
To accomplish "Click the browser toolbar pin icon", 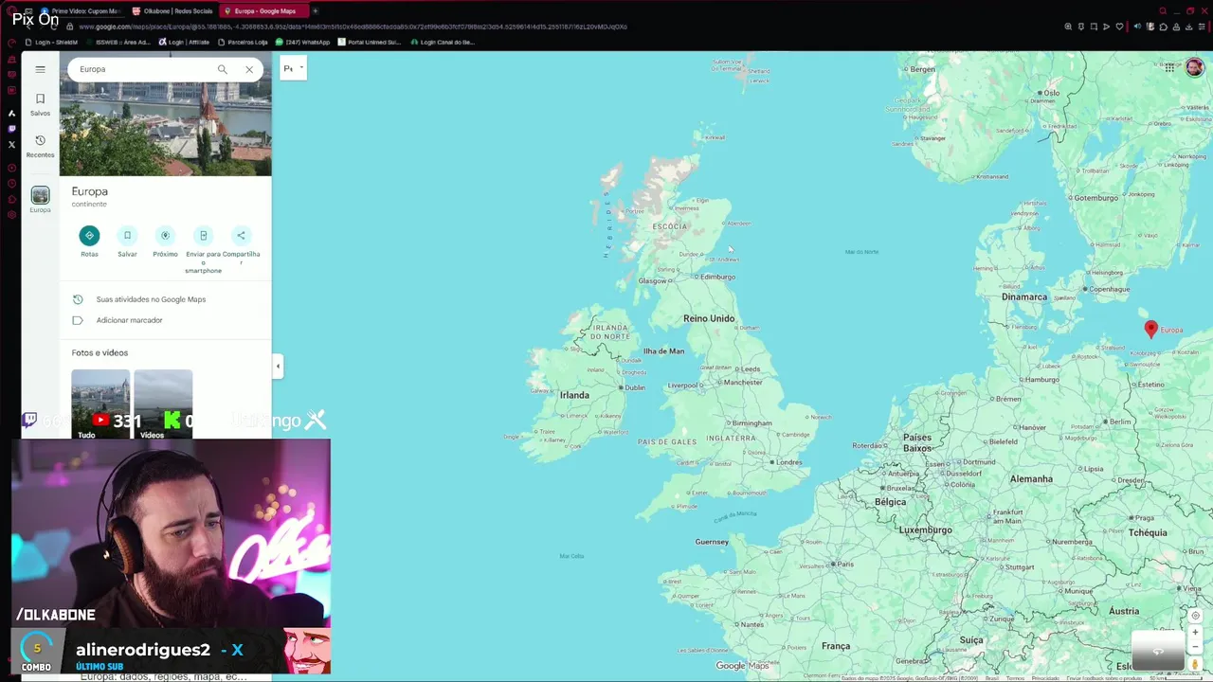I will point(1081,27).
